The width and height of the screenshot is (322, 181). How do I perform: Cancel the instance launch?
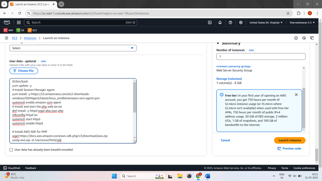pyautogui.click(x=225, y=140)
